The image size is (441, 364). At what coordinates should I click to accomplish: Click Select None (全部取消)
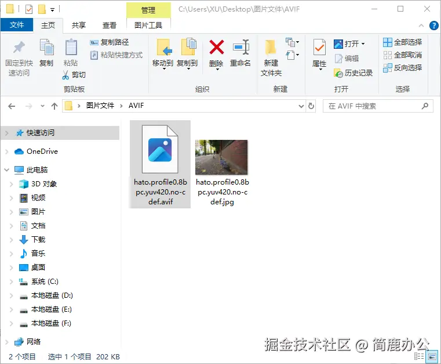pos(403,55)
